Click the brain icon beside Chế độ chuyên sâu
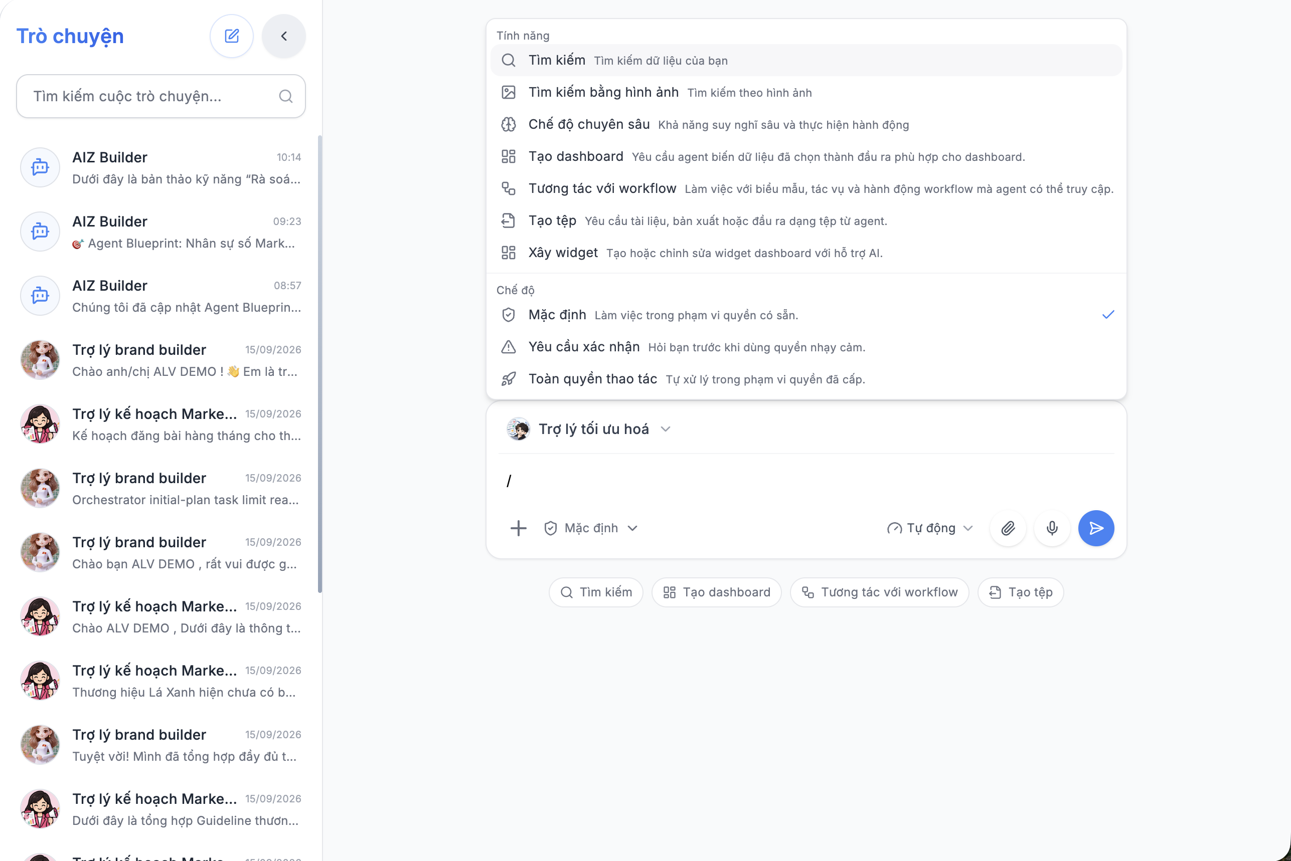 tap(508, 124)
